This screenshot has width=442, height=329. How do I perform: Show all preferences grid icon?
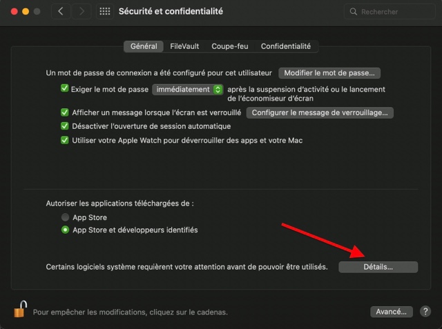(x=105, y=12)
